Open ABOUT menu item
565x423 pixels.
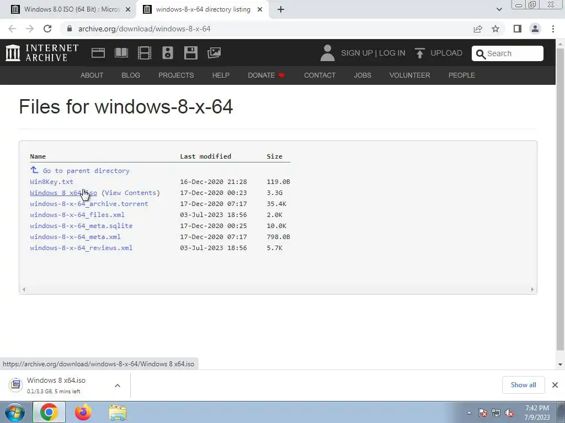[x=92, y=75]
